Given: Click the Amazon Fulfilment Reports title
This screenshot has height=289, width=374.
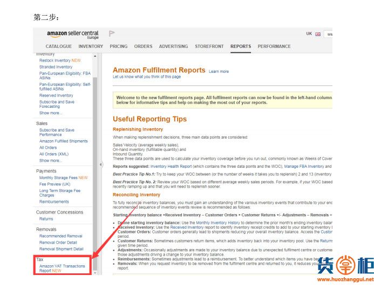Looking at the screenshot, I should [159, 70].
